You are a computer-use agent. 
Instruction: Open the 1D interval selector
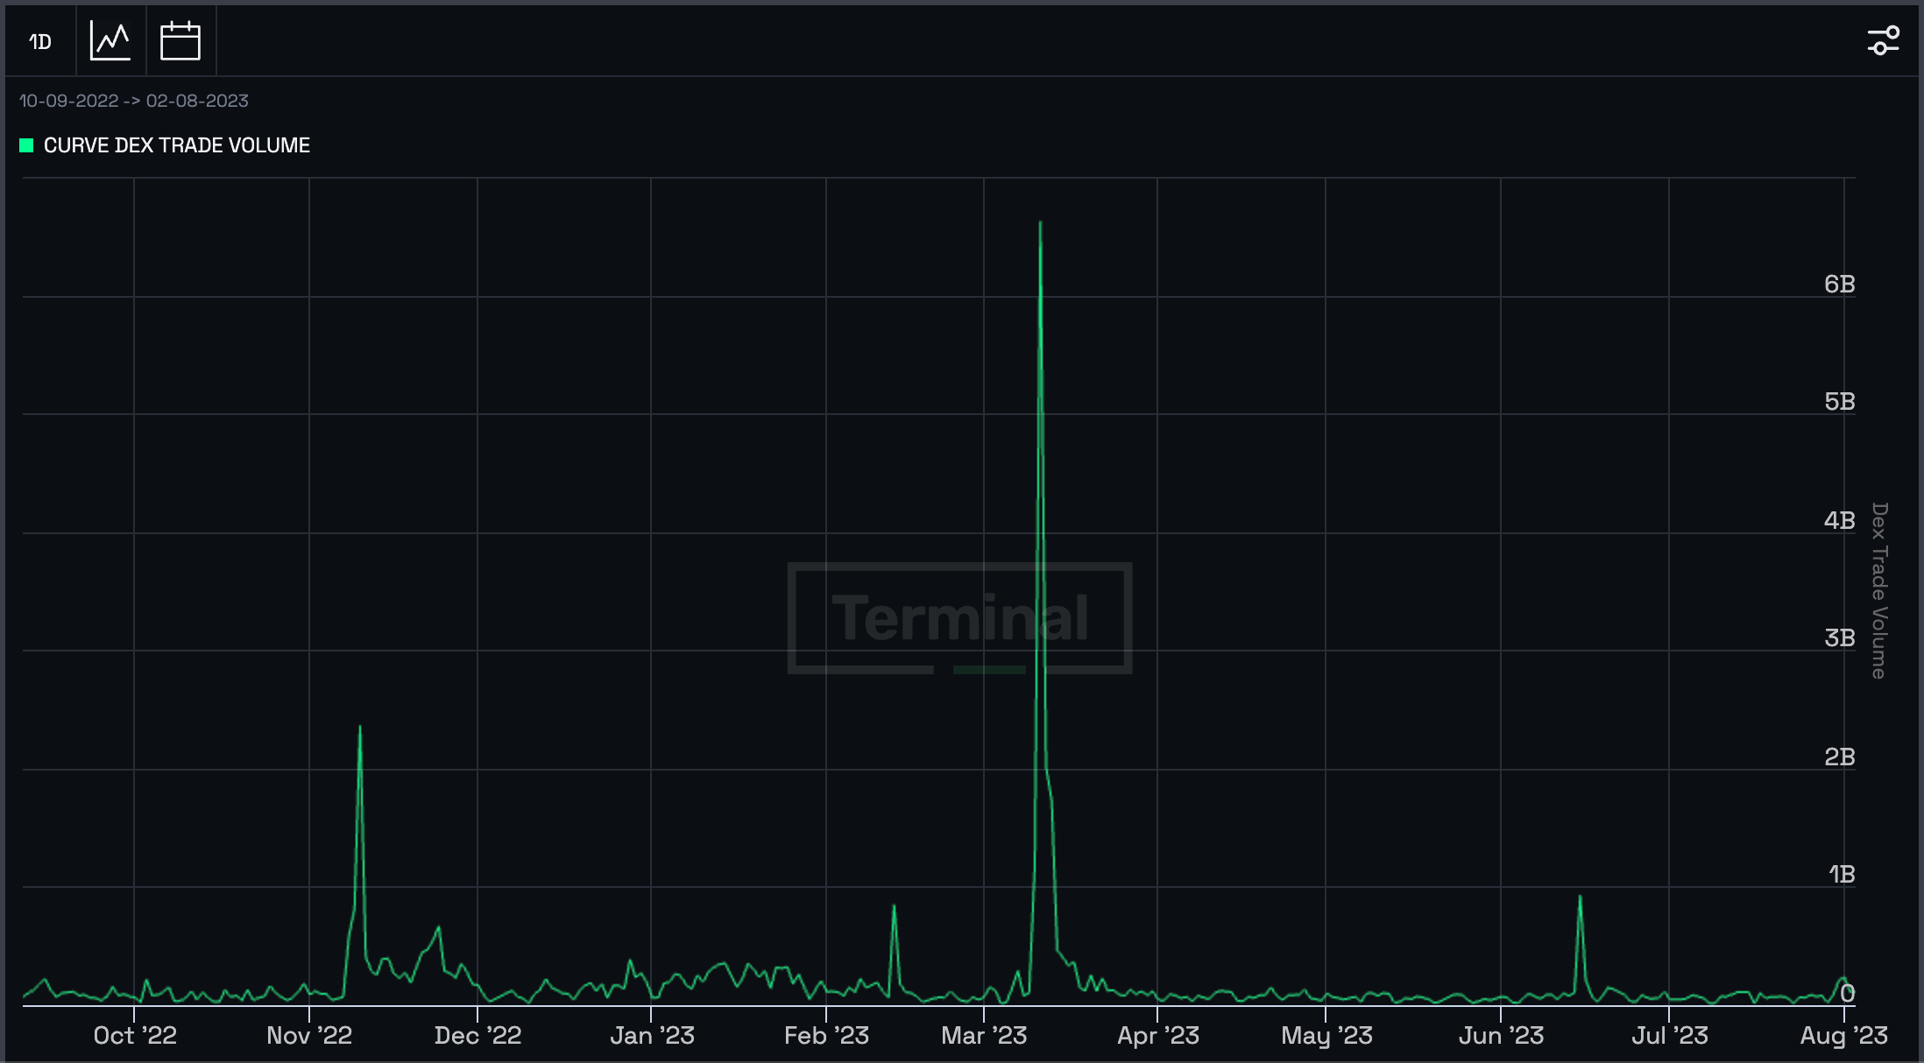pos(40,41)
